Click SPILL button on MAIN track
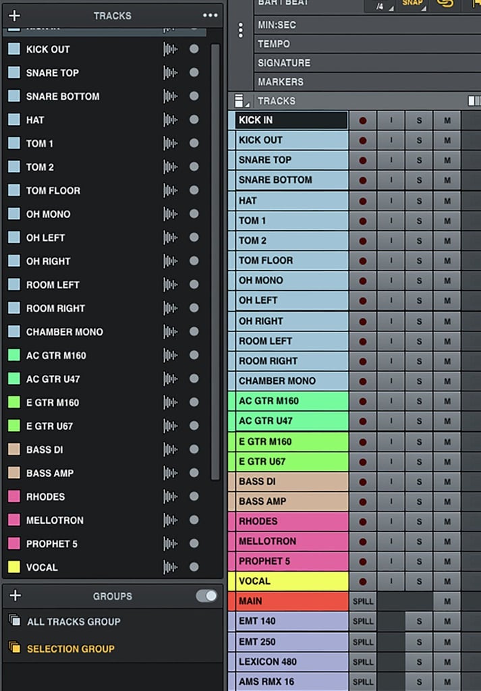Viewport: 481px width, 691px height. (363, 601)
